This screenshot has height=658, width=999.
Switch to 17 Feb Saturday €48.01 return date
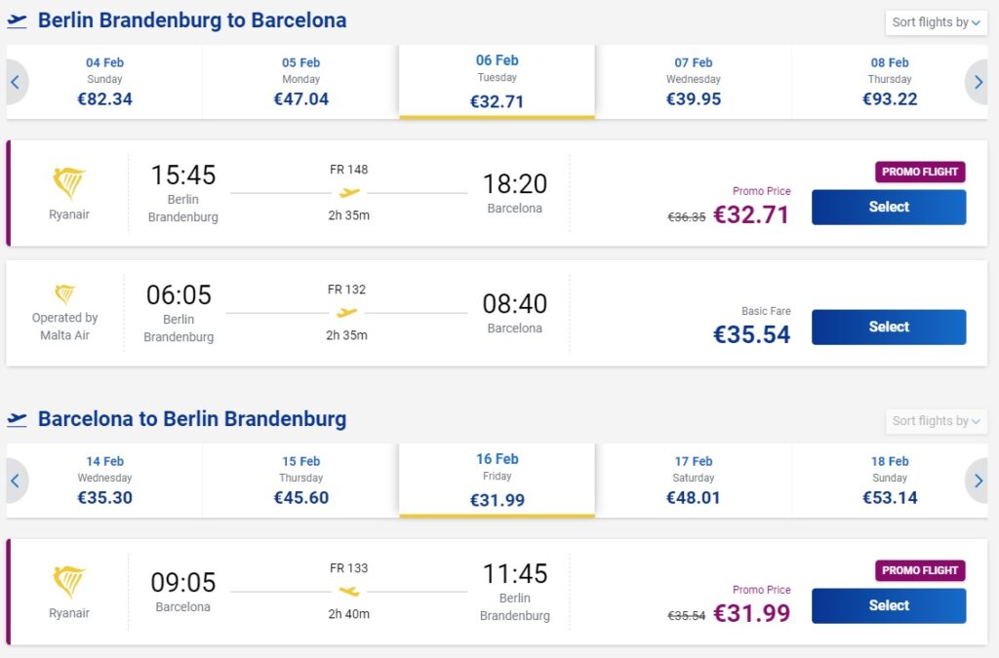(693, 481)
